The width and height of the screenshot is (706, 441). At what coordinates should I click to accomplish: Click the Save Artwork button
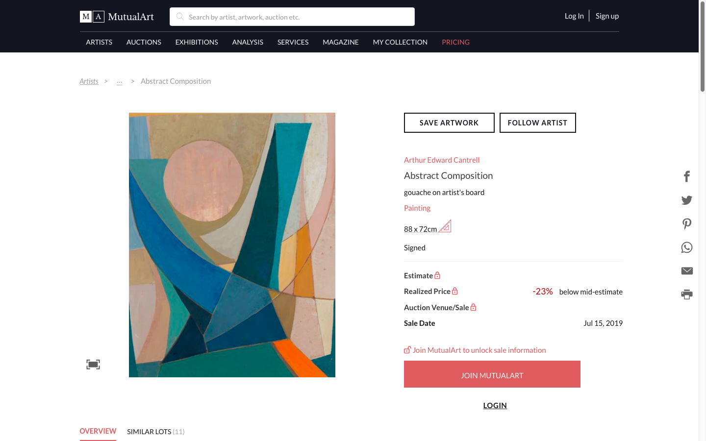(x=449, y=123)
